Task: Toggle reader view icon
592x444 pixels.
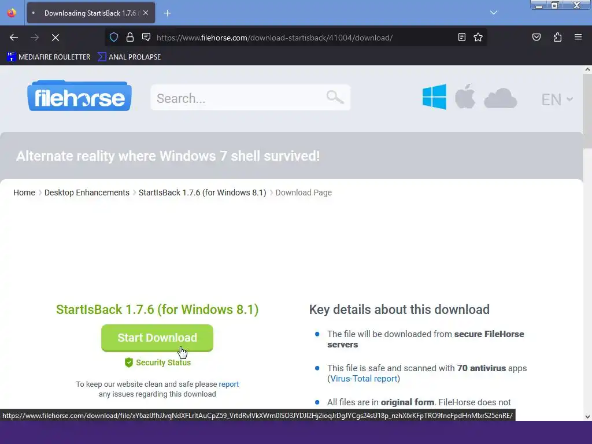Action: pos(462,37)
